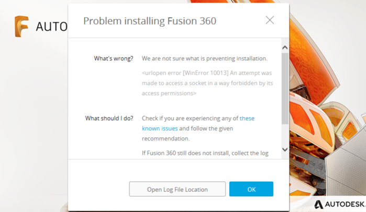Click the "We are not sure" explanation line
366x212 pixels.
pyautogui.click(x=205, y=58)
